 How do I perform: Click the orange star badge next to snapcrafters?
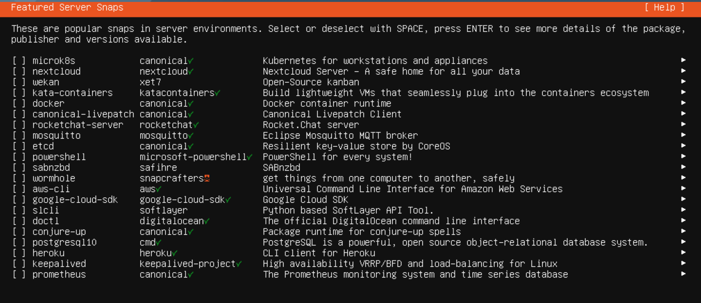click(207, 178)
